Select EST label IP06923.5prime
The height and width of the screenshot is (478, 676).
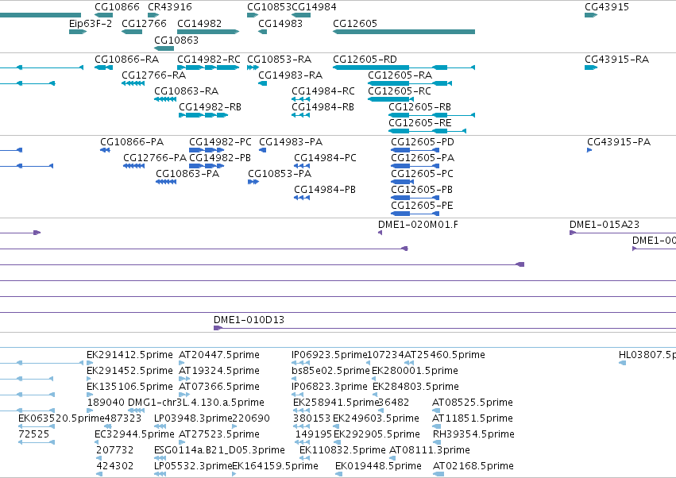(x=330, y=355)
